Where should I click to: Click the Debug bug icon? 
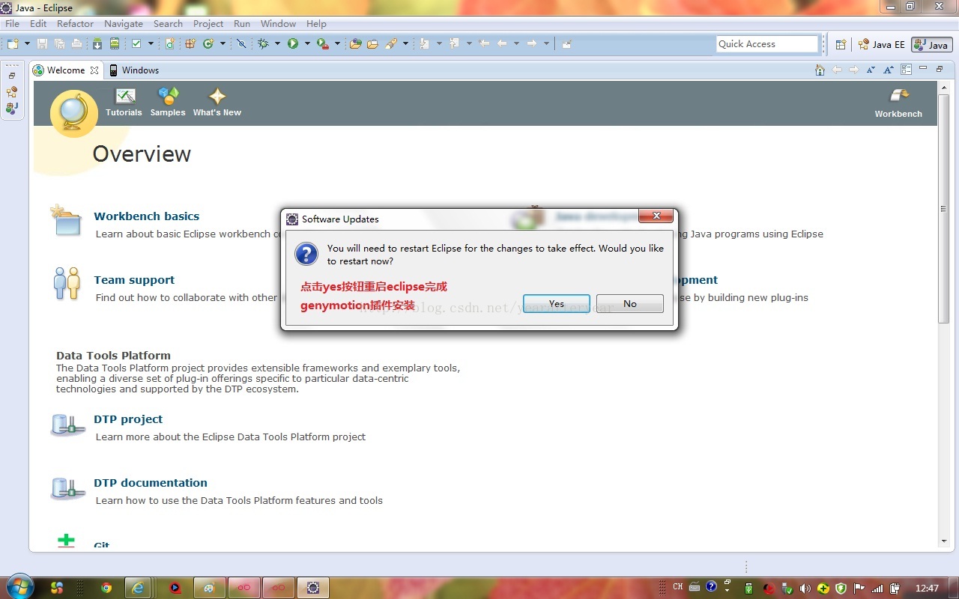pyautogui.click(x=263, y=44)
